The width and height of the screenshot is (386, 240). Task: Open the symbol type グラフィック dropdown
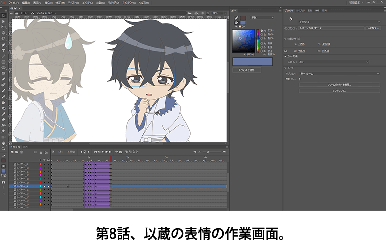tap(340, 22)
